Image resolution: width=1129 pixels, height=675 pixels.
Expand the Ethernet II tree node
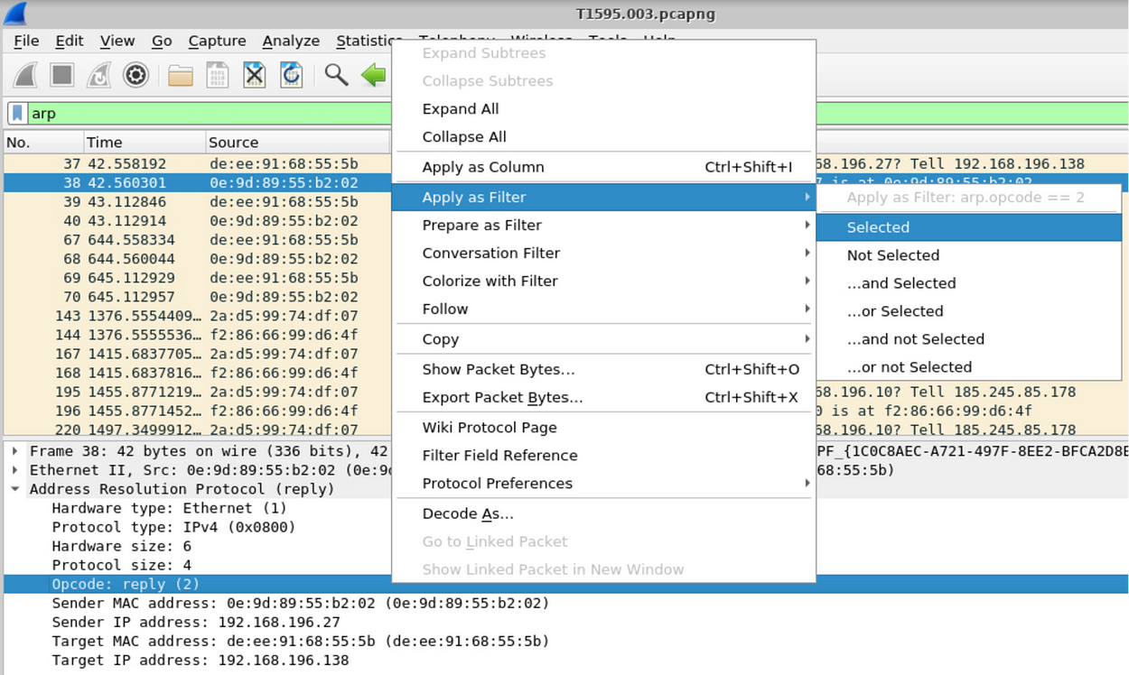14,470
